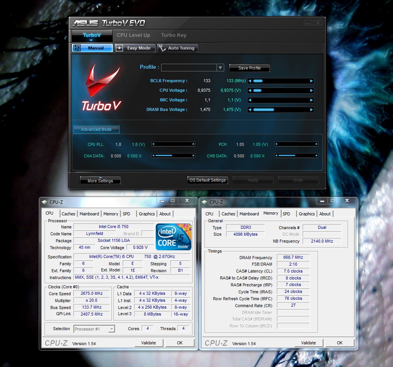Click the Easy Mode icon
The image size is (393, 367).
click(x=119, y=48)
